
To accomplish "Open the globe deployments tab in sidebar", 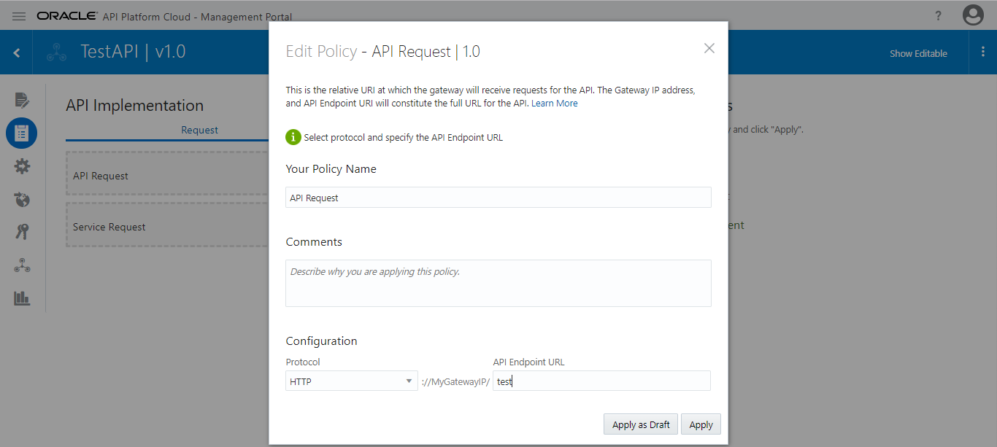I will coord(22,199).
